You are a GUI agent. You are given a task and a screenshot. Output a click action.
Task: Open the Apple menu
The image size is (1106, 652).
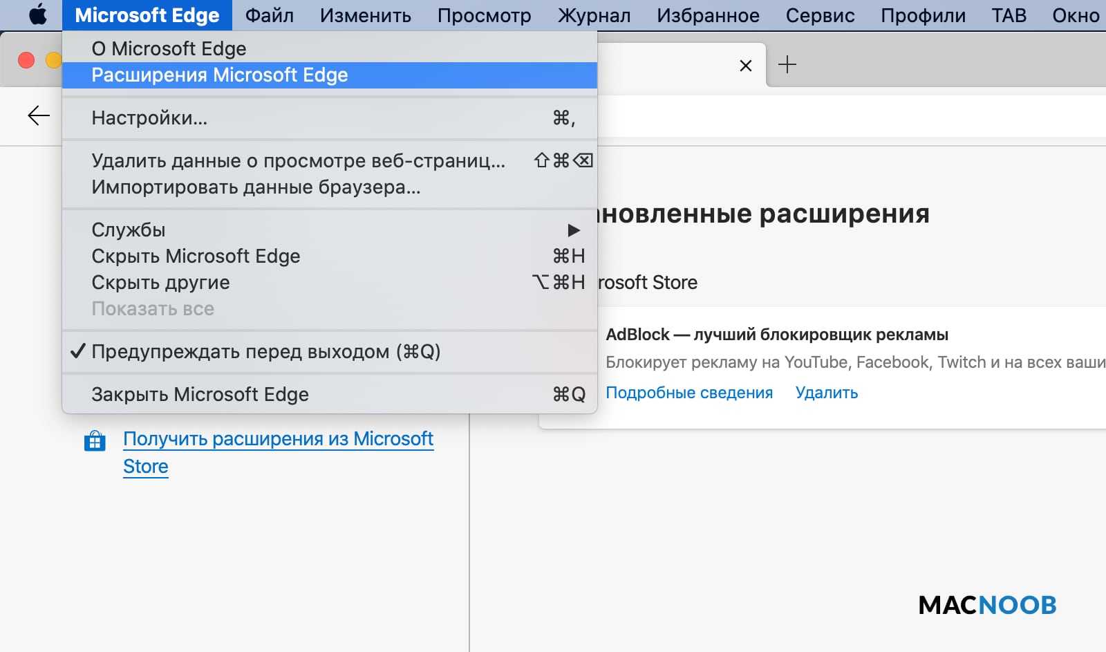click(x=38, y=15)
